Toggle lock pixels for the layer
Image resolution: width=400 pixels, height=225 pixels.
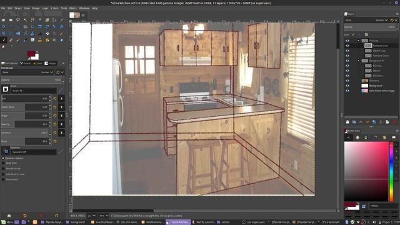pos(352,34)
